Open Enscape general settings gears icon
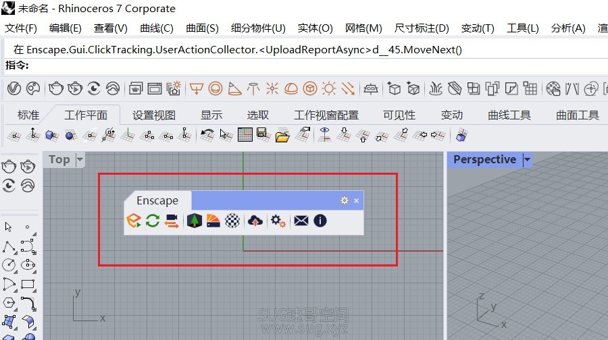The width and height of the screenshot is (608, 340). 278,221
